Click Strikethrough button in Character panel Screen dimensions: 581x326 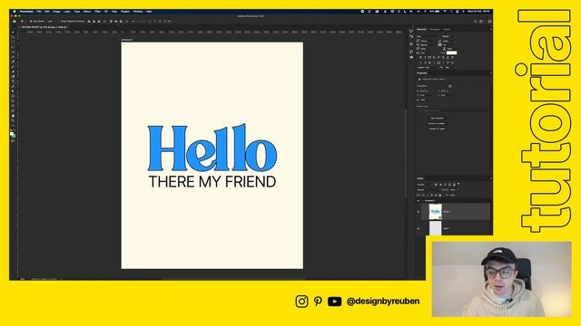(x=452, y=57)
